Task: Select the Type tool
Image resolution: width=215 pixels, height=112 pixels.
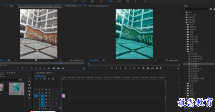Action: tap(29, 98)
